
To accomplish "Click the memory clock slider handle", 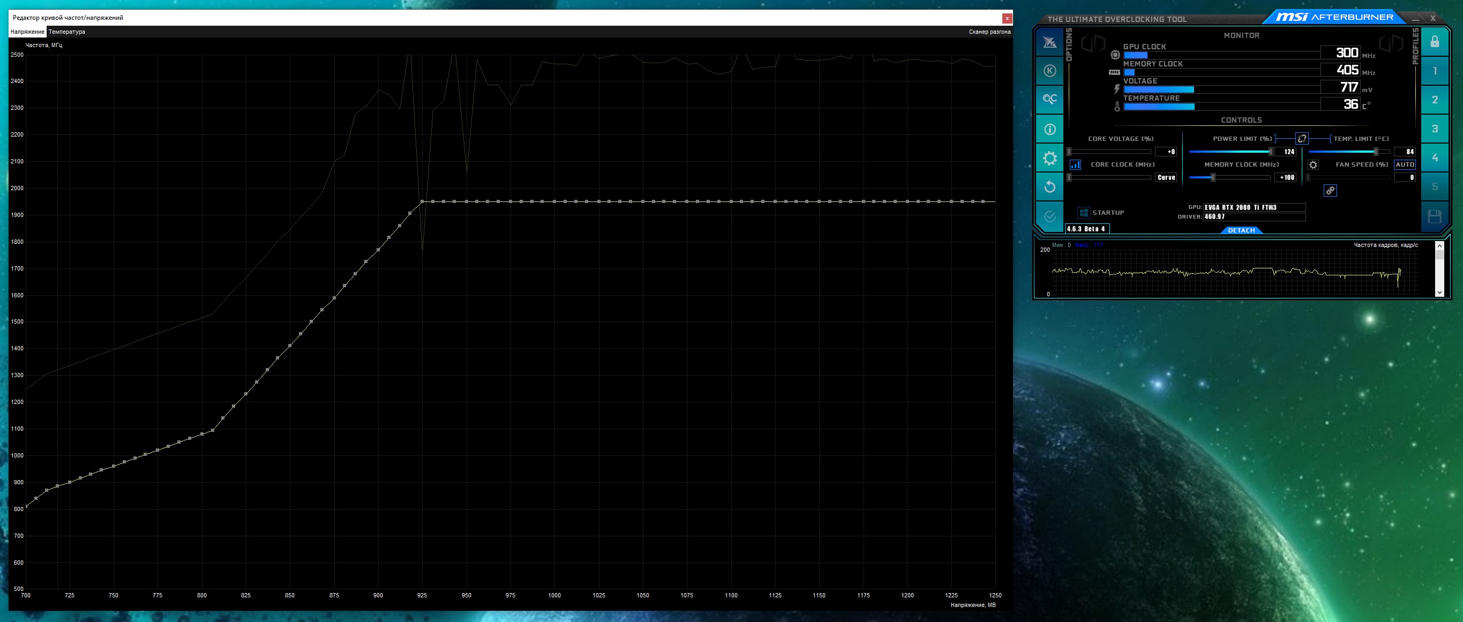I will (x=1212, y=178).
